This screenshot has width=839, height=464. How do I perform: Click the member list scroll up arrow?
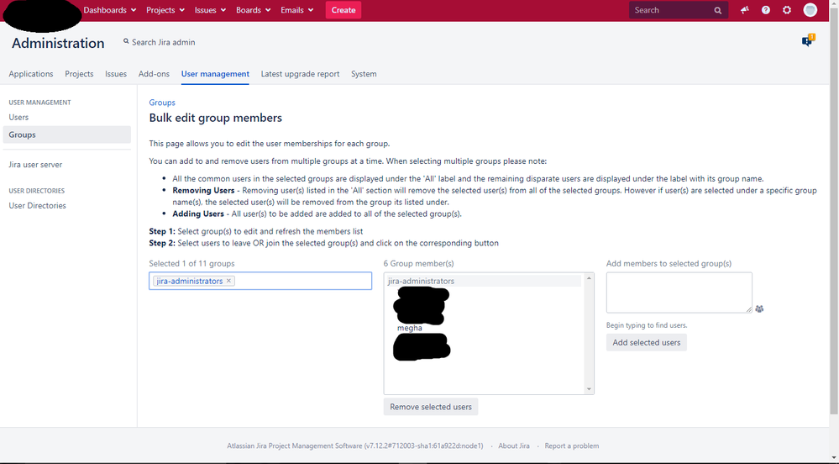(589, 278)
